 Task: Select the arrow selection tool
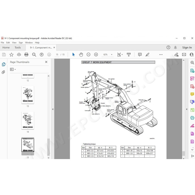(74, 55)
